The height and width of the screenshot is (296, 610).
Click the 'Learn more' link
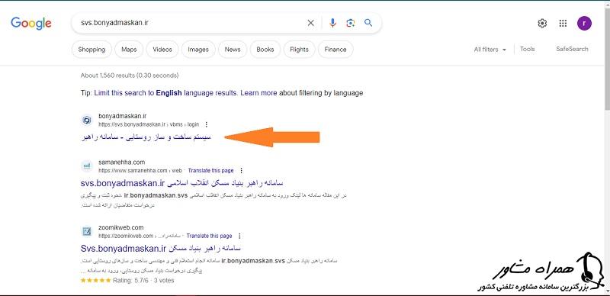258,93
